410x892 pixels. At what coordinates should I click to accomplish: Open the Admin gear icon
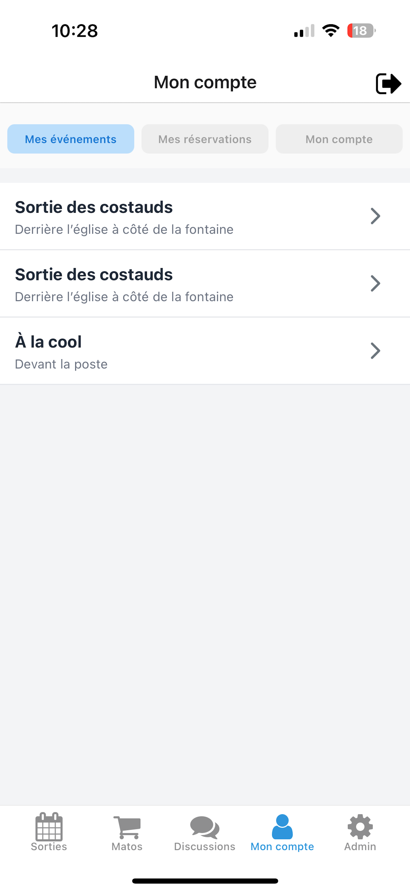coord(360,827)
